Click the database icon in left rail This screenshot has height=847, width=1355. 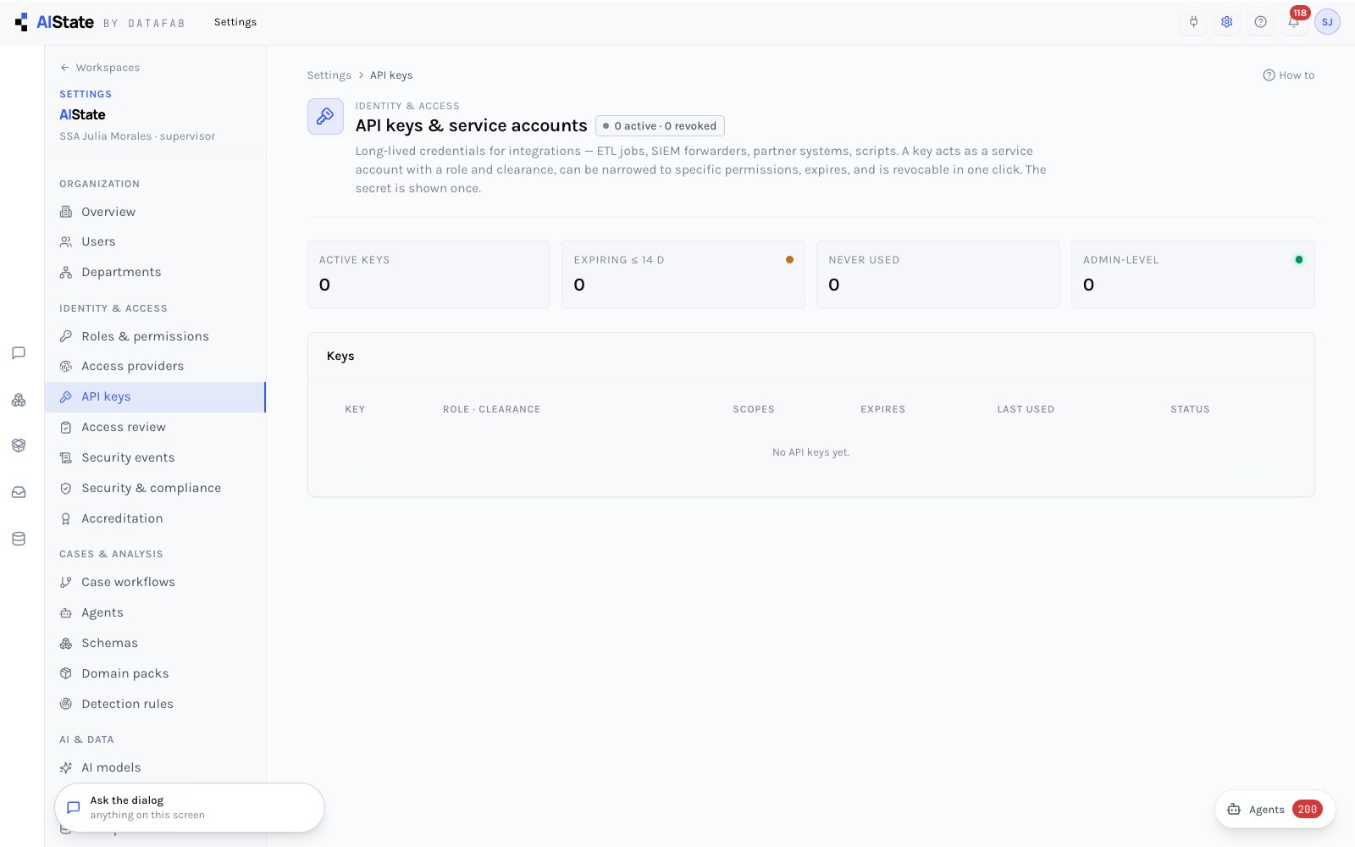coord(19,539)
